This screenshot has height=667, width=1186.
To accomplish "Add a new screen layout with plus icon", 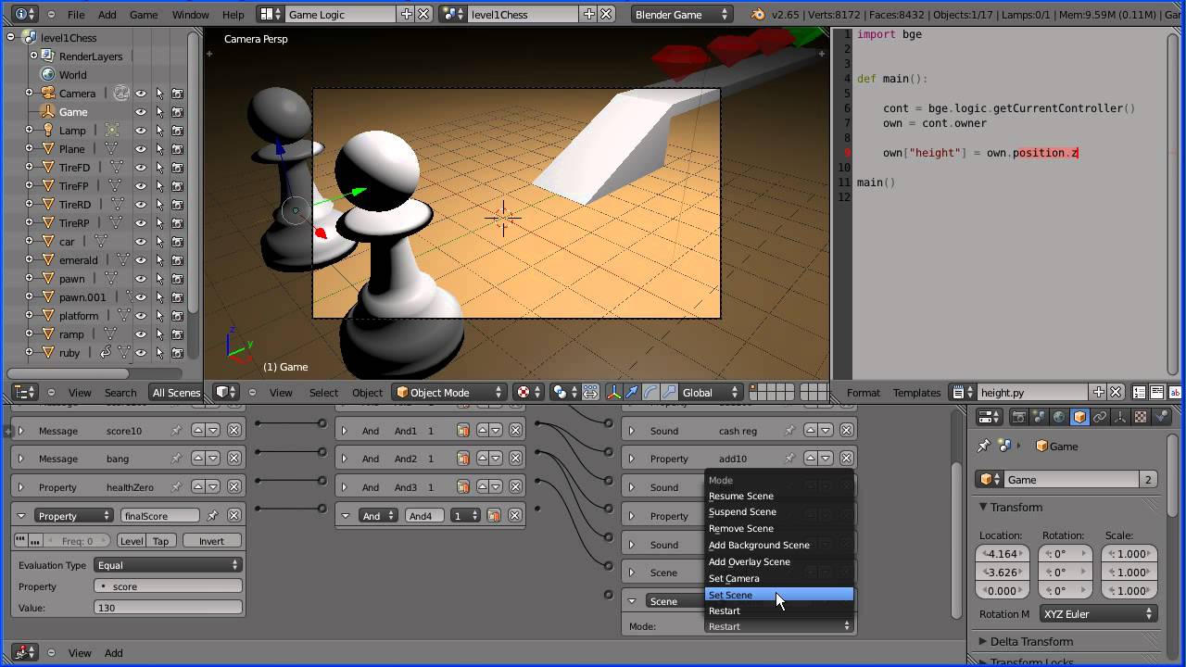I will click(406, 14).
